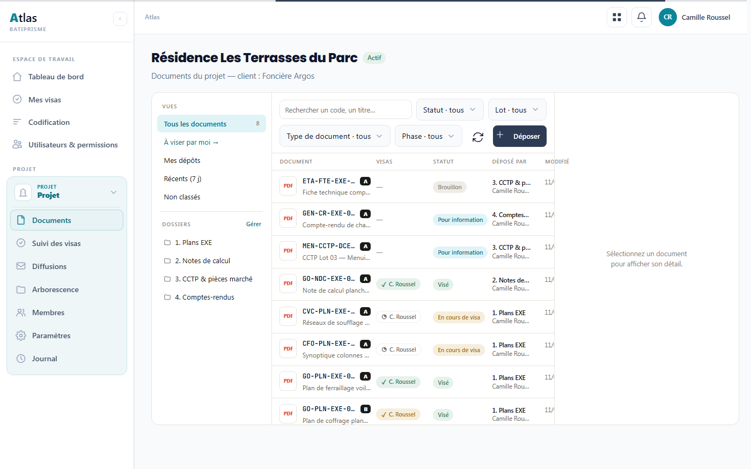Image resolution: width=751 pixels, height=469 pixels.
Task: Open the 4. Comptes-rendus folder
Action: (212, 297)
